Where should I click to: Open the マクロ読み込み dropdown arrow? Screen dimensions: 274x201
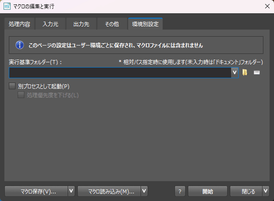click(144, 191)
